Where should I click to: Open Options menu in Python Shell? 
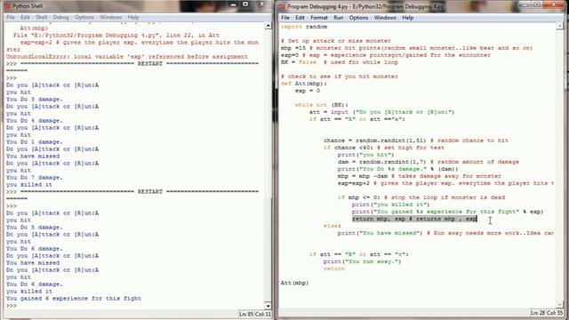(84, 18)
